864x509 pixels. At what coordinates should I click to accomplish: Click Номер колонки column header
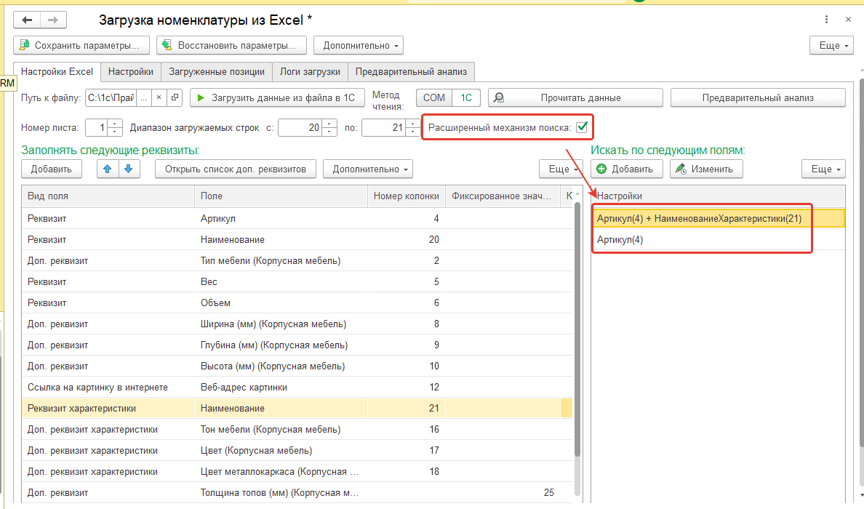[x=407, y=196]
